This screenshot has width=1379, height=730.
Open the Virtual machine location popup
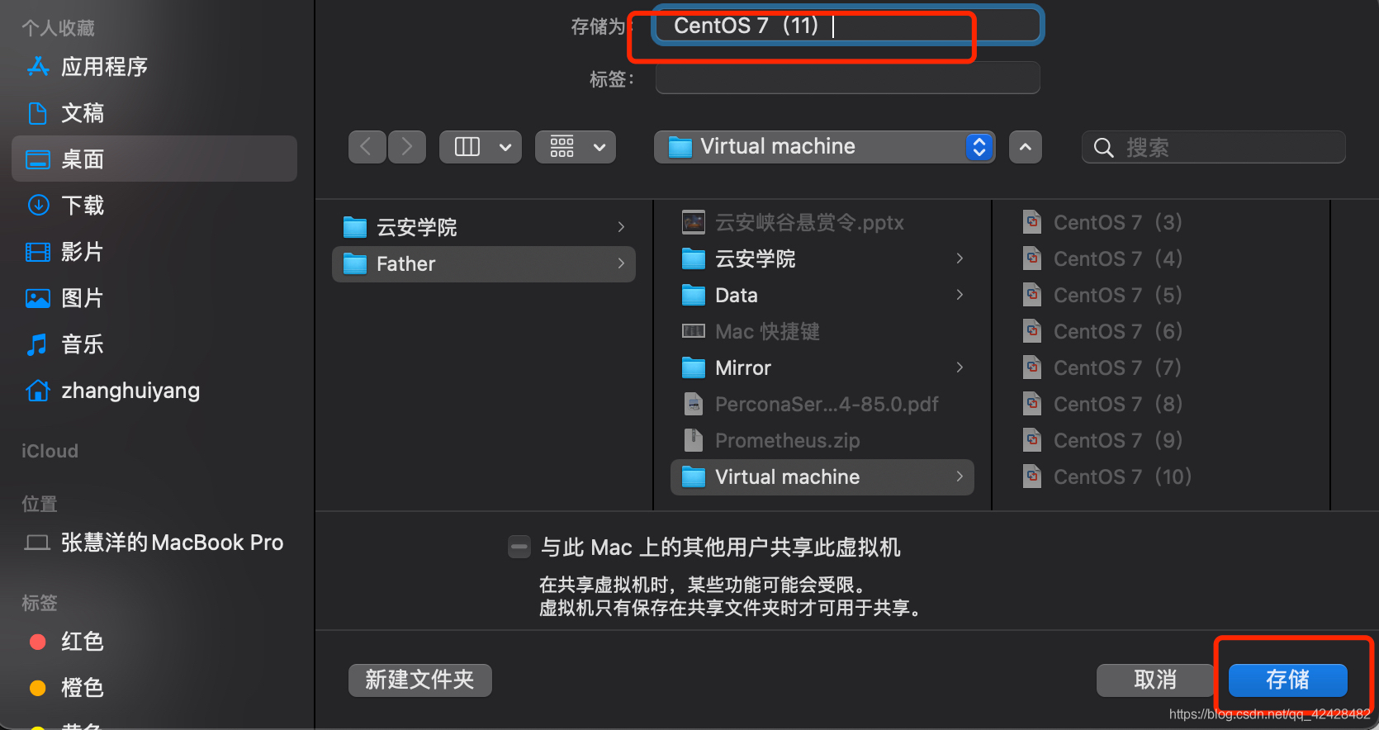[x=825, y=147]
